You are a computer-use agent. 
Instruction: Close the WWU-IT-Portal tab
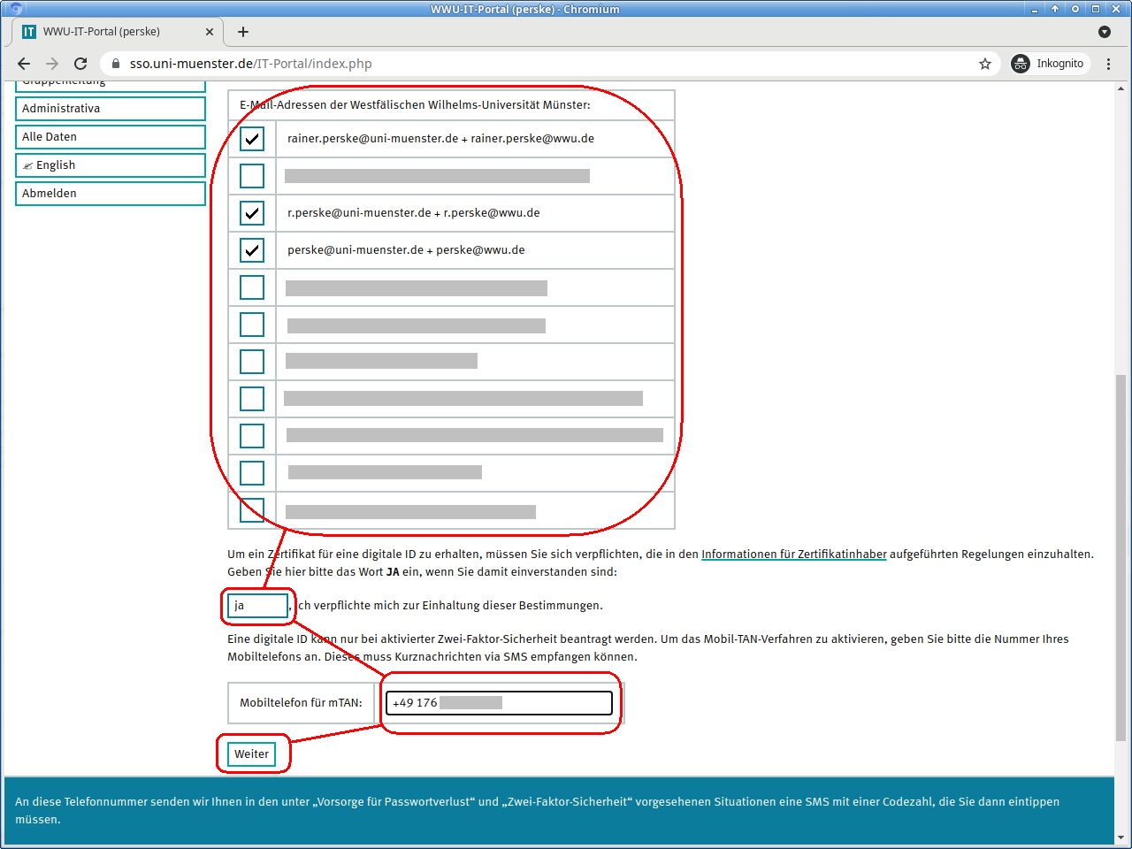(x=210, y=32)
